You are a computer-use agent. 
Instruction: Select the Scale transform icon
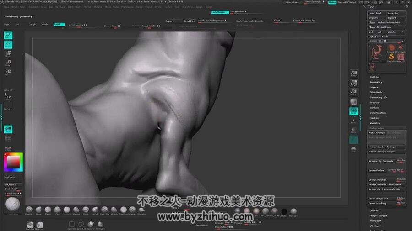8,63
